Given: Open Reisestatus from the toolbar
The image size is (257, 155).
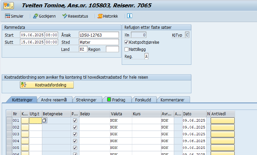Looking at the screenshot, I should pos(75,16).
